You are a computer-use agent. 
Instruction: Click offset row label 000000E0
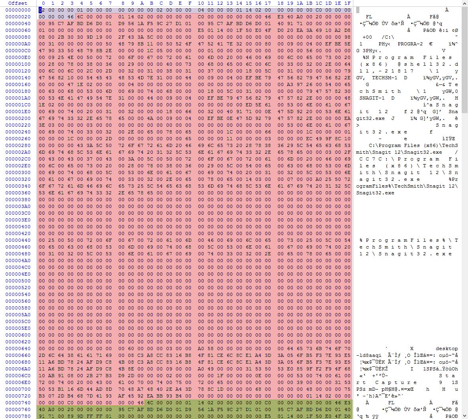(x=18, y=58)
